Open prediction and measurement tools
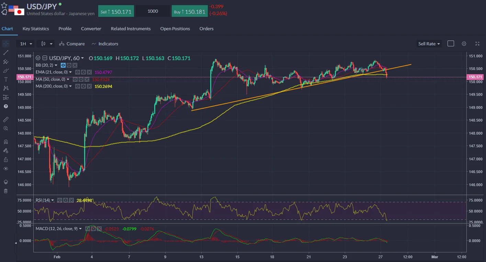486x262 pixels. click(x=5, y=98)
